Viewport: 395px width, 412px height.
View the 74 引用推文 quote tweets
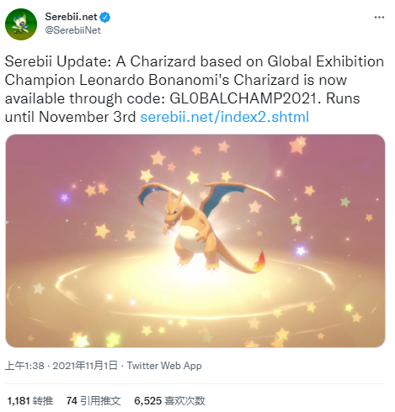pyautogui.click(x=93, y=401)
